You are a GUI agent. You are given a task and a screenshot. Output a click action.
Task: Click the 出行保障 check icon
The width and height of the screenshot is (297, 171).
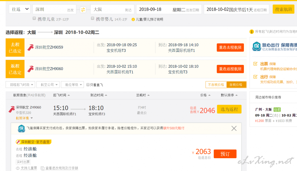(x=255, y=77)
